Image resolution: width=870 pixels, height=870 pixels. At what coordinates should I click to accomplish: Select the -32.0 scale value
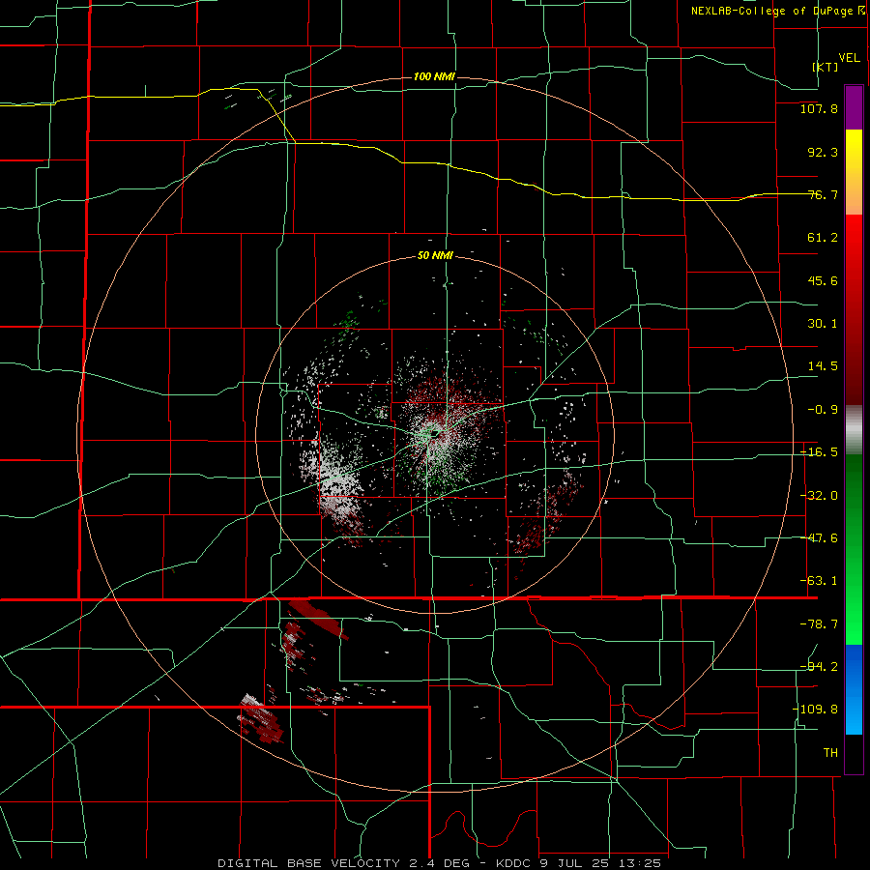tap(819, 496)
